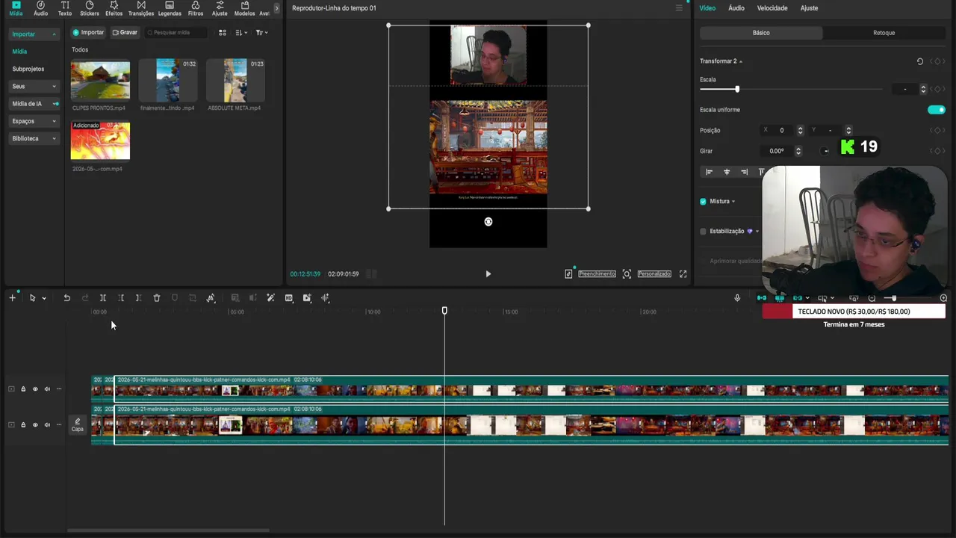The height and width of the screenshot is (538, 956).
Task: Click the Gravar button
Action: 125,33
